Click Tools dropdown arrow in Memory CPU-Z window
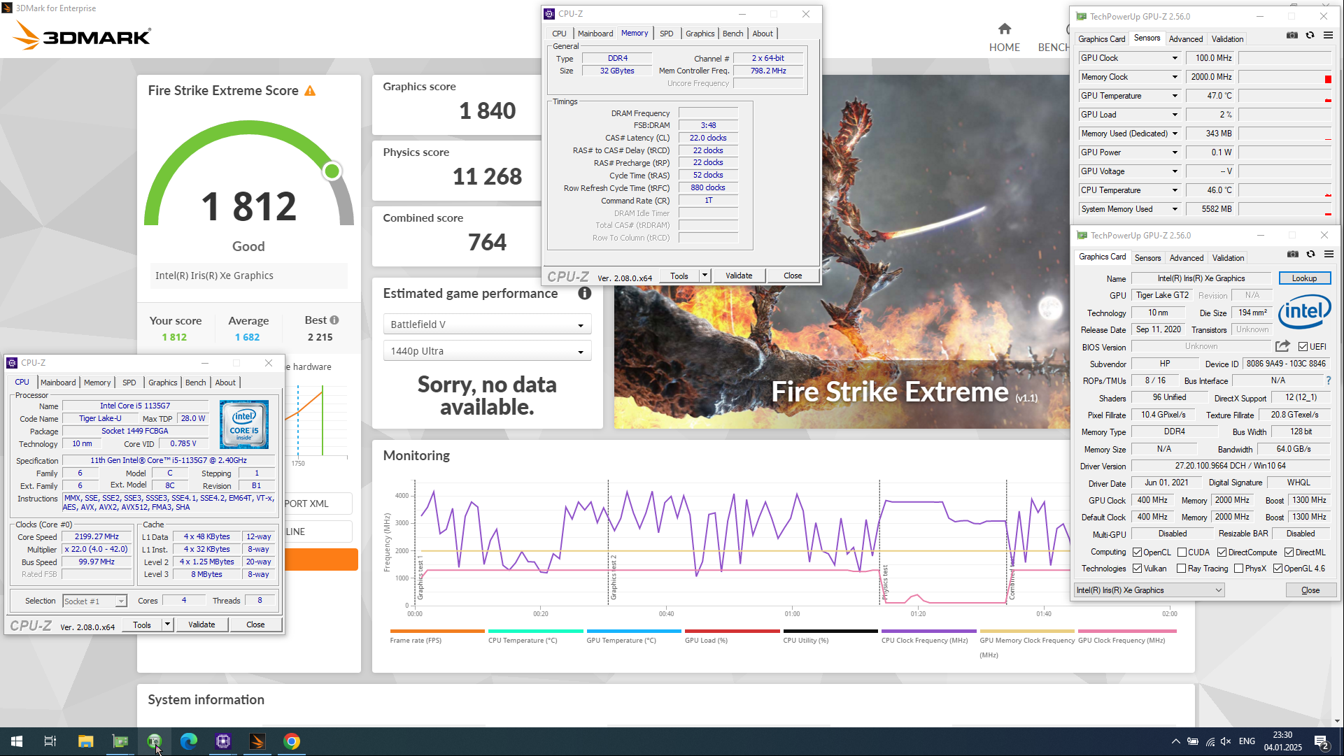This screenshot has height=756, width=1344. point(705,276)
